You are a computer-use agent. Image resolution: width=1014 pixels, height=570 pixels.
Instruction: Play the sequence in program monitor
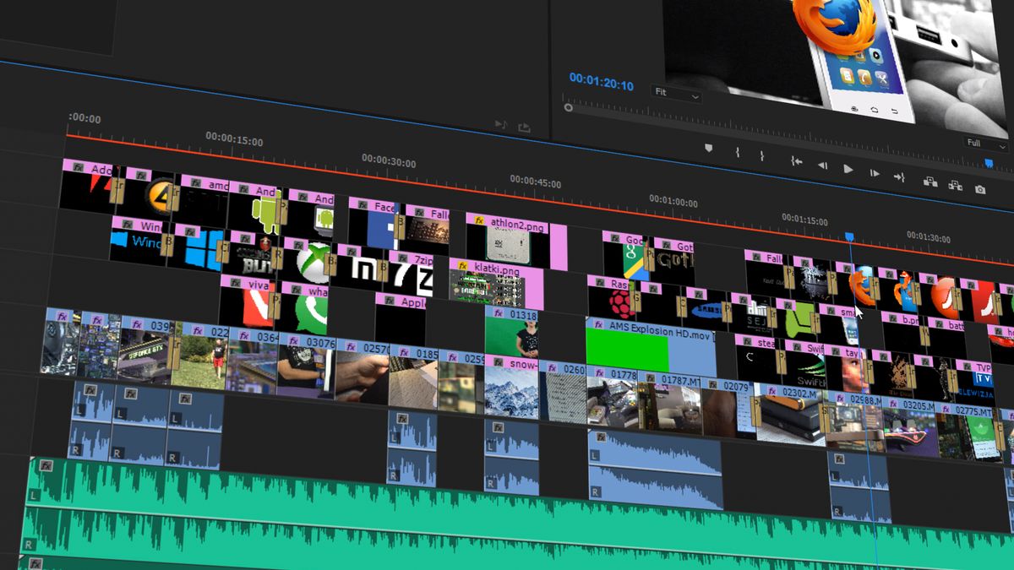pyautogui.click(x=848, y=169)
